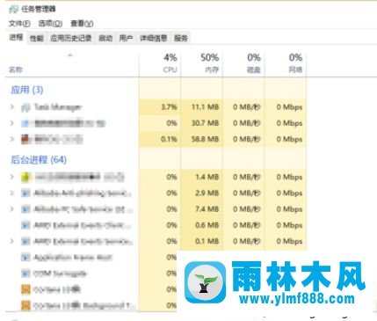The image size is (377, 321).
Task: Click the 2.9 MB memory value
Action: 207,193
